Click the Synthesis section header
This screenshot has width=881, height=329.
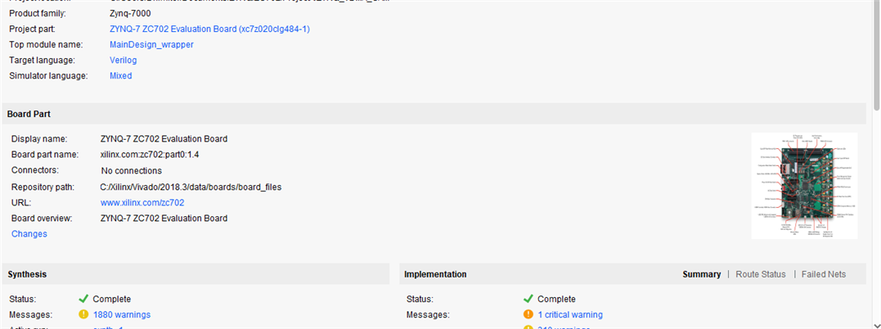27,274
